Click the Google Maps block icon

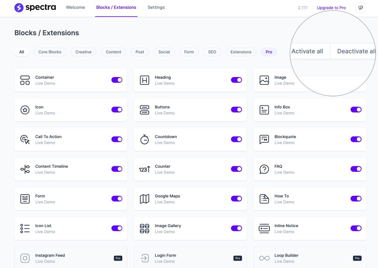click(145, 199)
